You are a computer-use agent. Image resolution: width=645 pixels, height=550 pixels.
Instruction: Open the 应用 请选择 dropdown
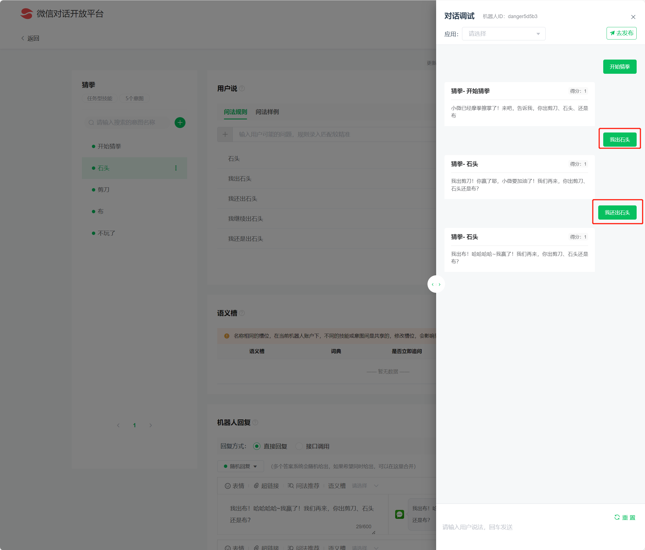[503, 34]
